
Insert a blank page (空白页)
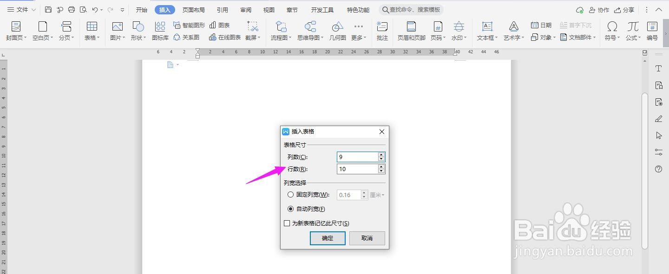coord(43,31)
